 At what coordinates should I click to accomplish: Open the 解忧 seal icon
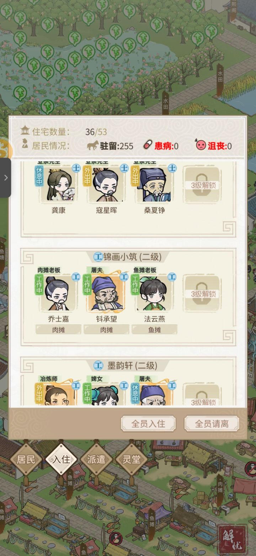coord(233,537)
